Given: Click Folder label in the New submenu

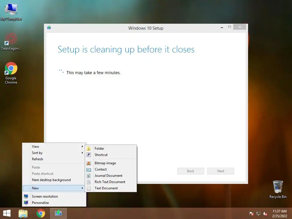Looking at the screenshot, I should 100,148.
